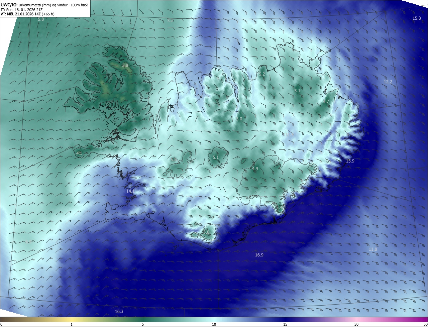Click the map value 4.1
The width and height of the screenshot is (428, 327).
coord(79,153)
